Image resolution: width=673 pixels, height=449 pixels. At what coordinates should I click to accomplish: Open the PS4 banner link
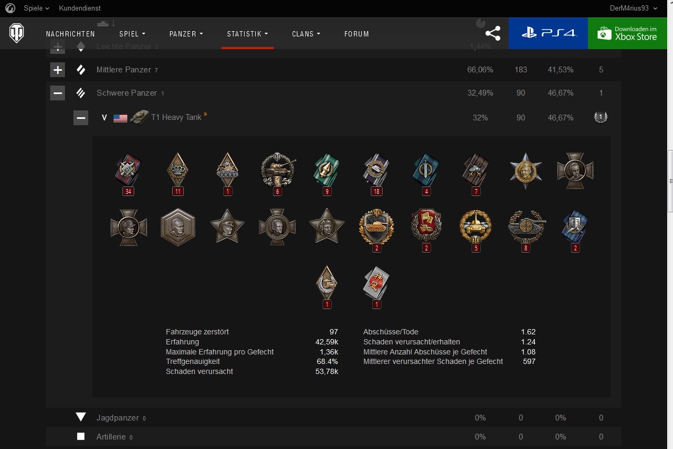[x=548, y=33]
